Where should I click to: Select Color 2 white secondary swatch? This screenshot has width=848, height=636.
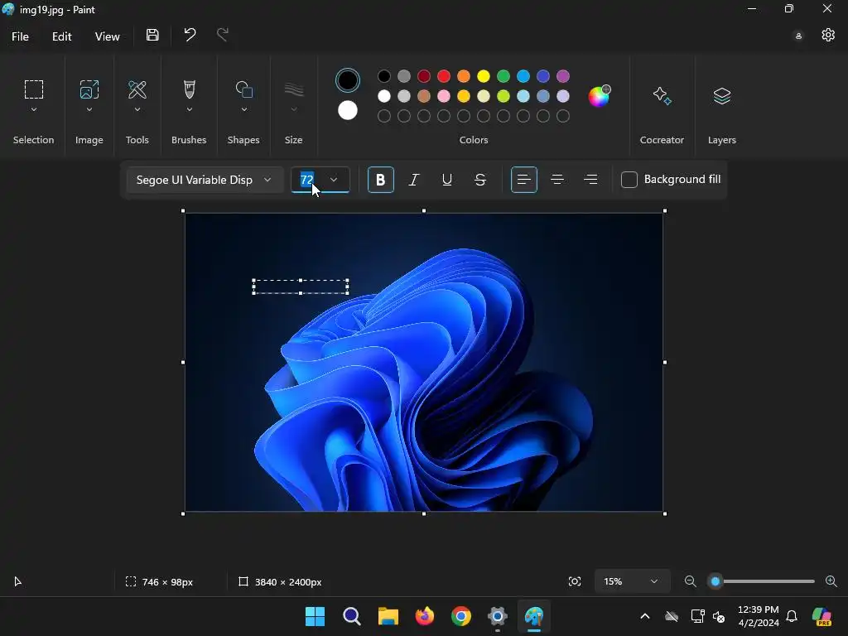pos(348,110)
